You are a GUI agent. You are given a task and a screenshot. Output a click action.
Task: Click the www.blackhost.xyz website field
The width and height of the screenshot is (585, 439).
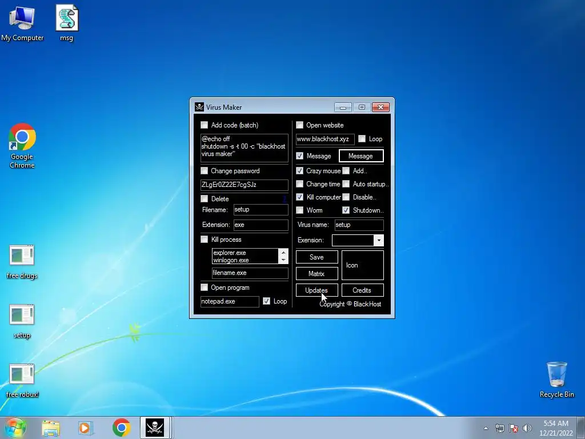click(325, 139)
